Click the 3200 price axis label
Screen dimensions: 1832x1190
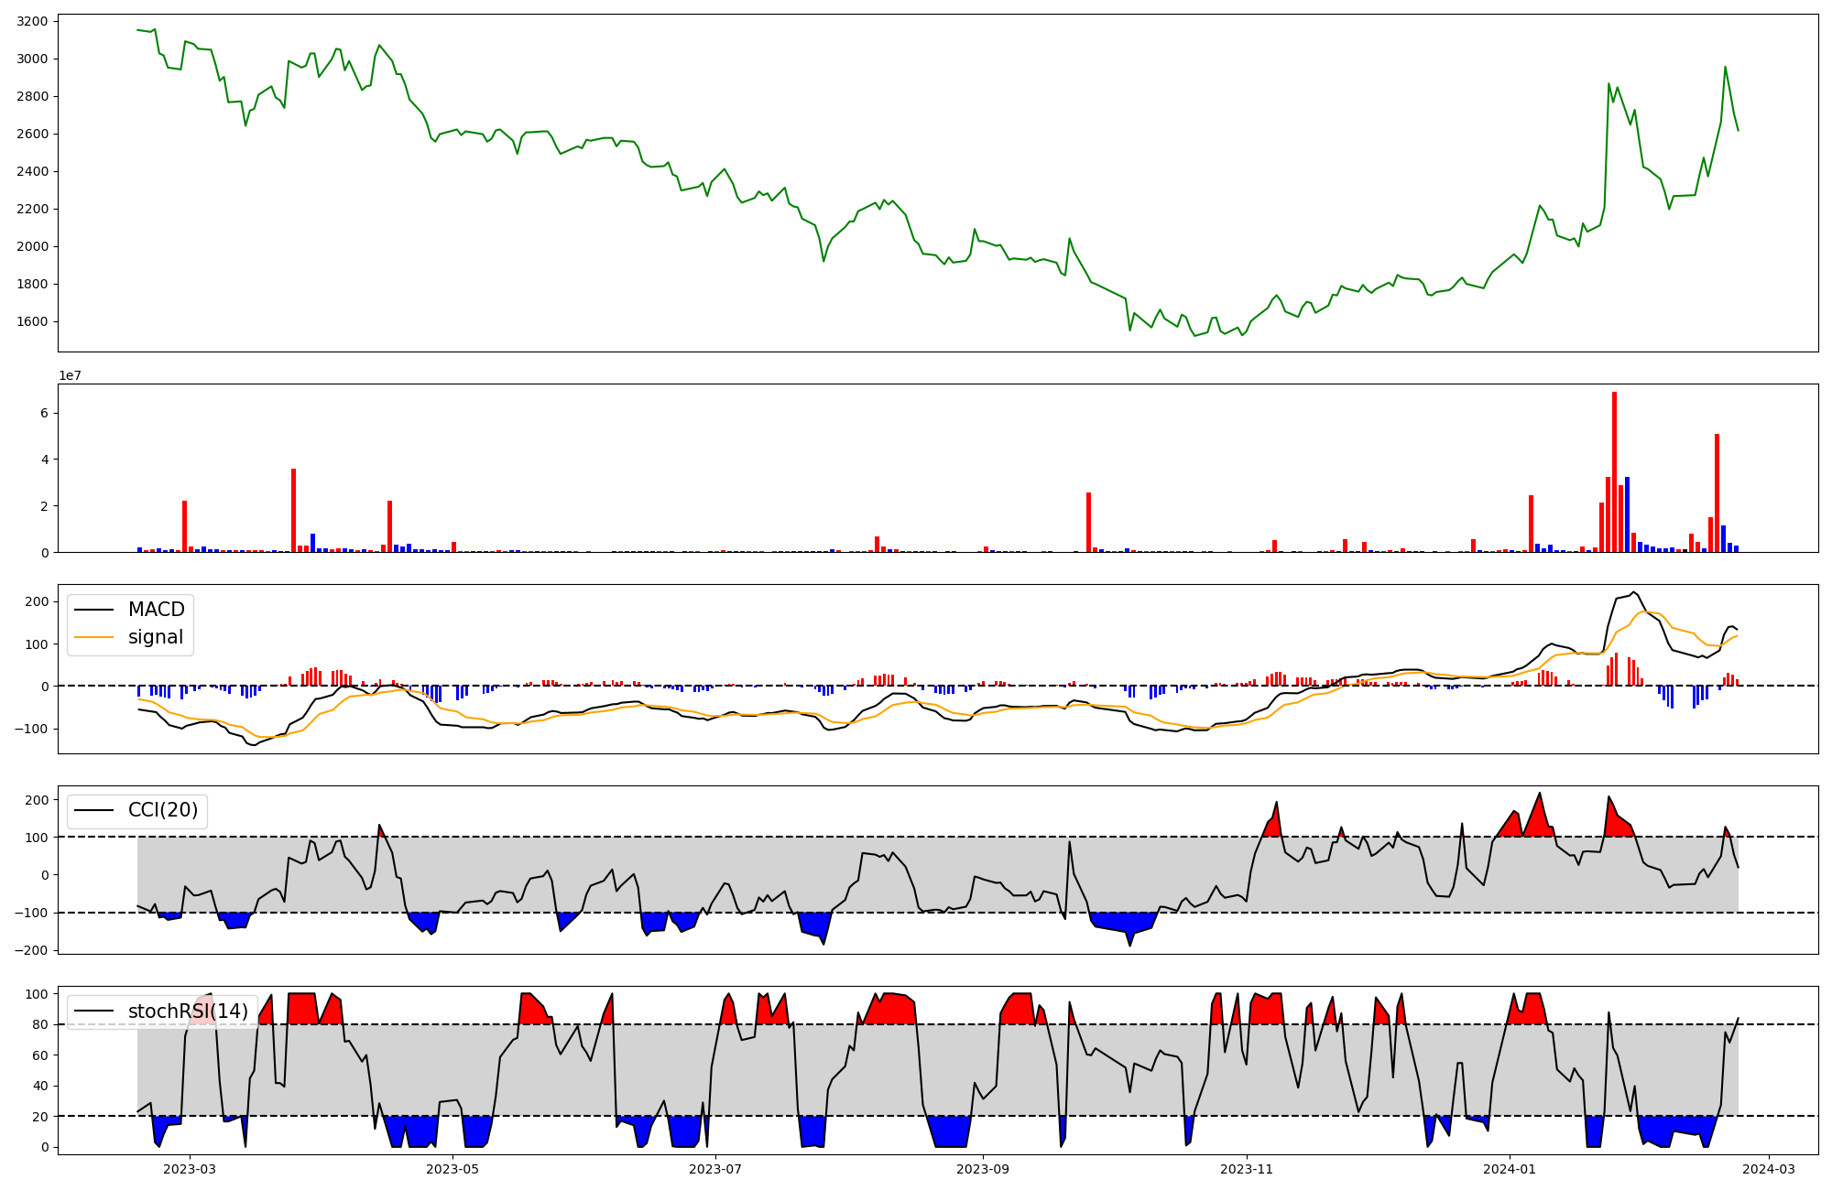pyautogui.click(x=33, y=21)
